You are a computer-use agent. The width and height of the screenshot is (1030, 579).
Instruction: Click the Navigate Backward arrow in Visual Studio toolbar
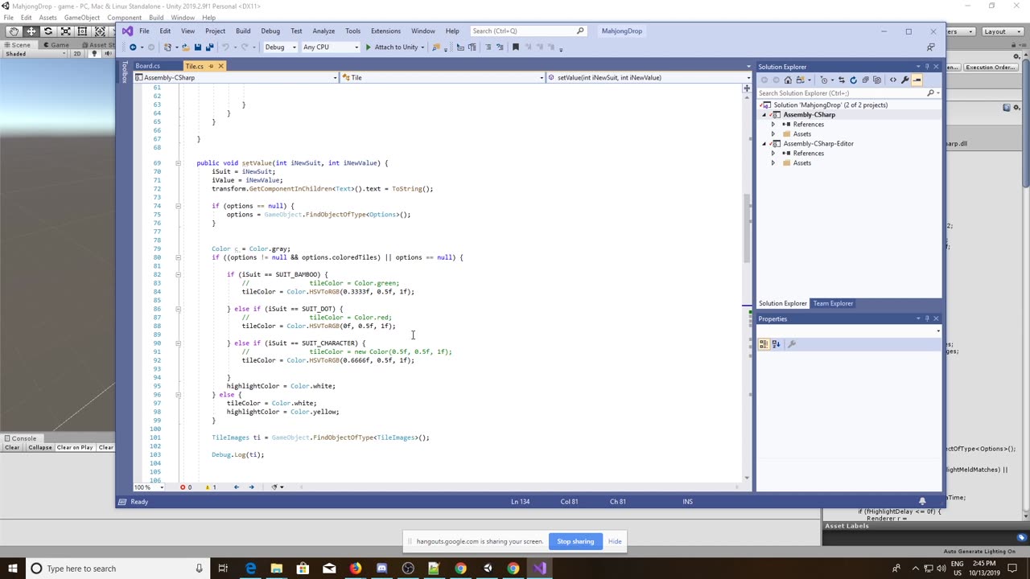pyautogui.click(x=133, y=47)
